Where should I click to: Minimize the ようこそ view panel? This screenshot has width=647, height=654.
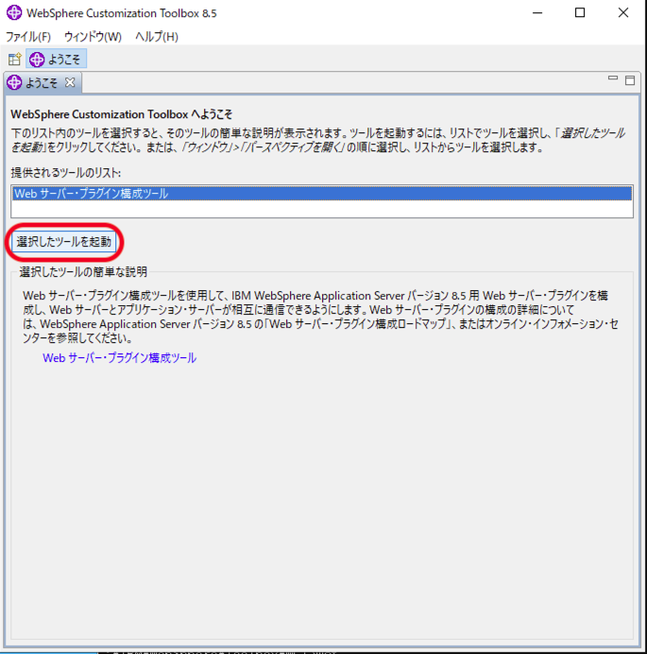pyautogui.click(x=612, y=78)
